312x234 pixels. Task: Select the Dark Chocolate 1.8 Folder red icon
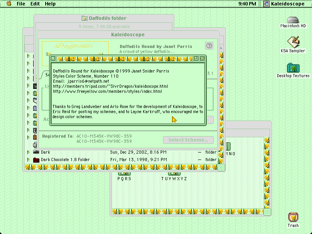point(36,160)
